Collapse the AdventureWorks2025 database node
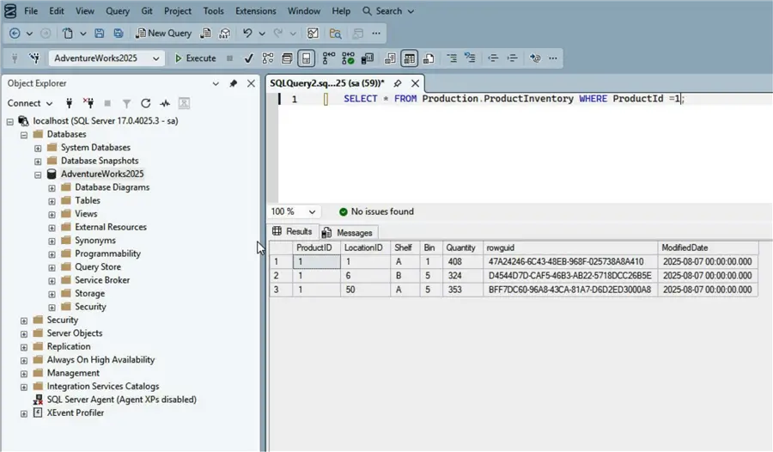This screenshot has width=773, height=452. point(38,174)
